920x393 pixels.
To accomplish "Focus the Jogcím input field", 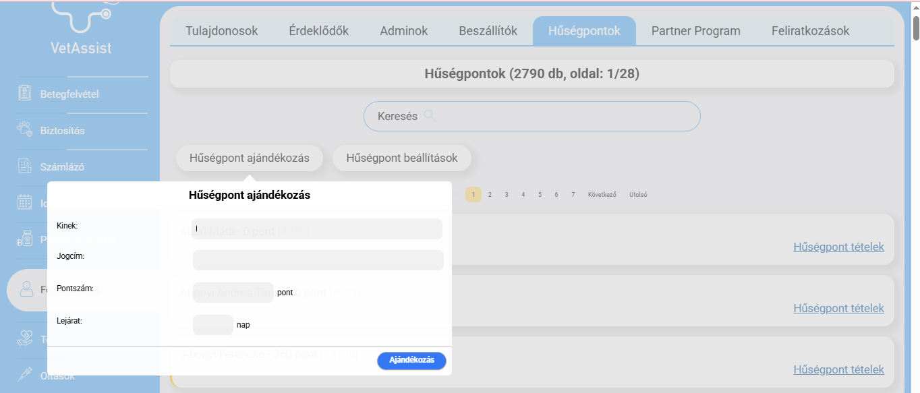I will pyautogui.click(x=318, y=260).
